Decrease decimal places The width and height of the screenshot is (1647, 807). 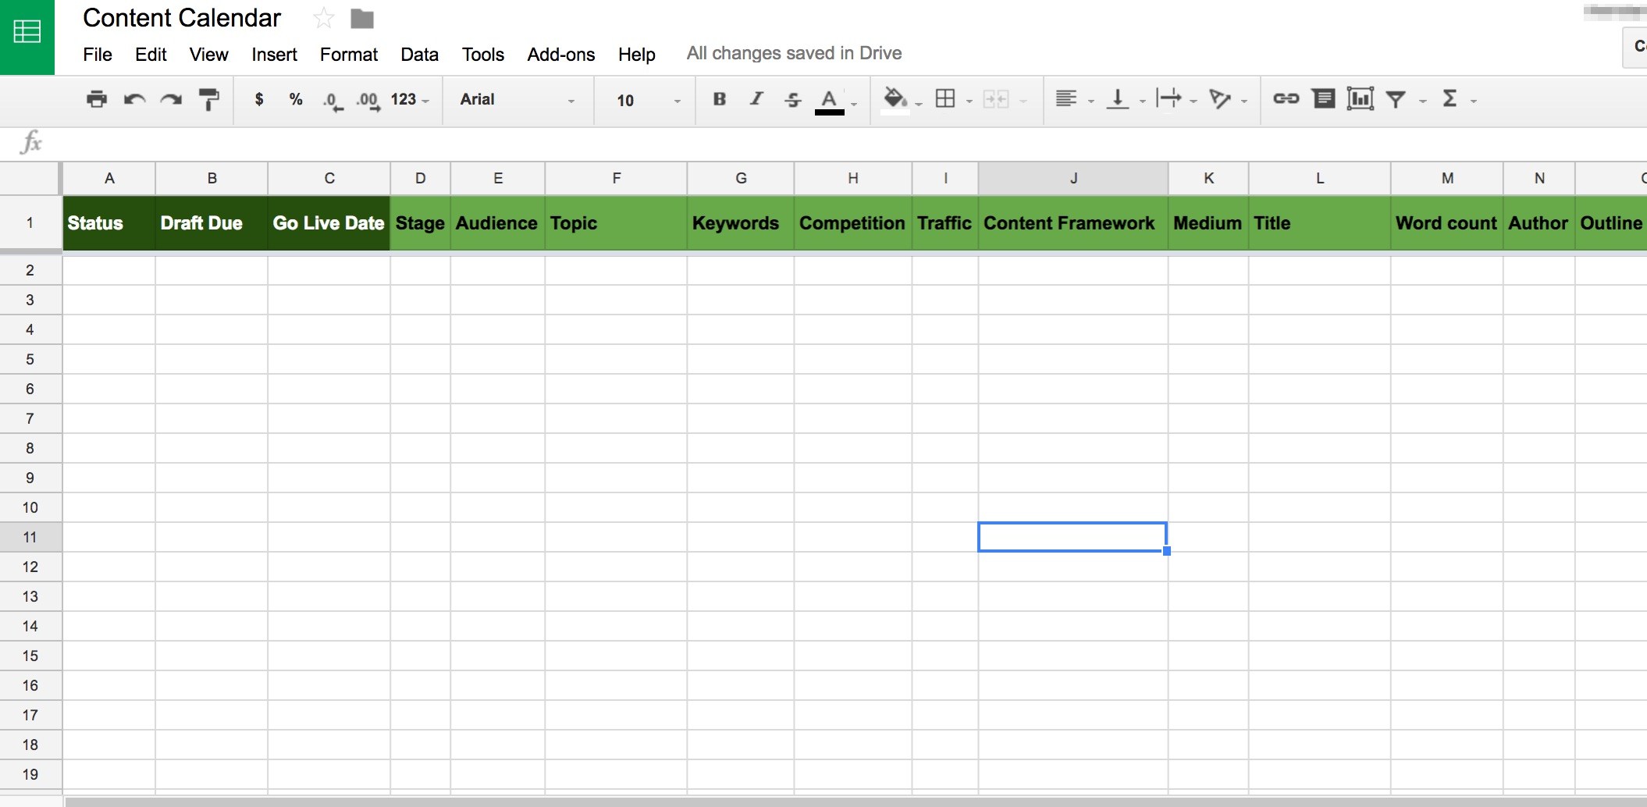333,100
